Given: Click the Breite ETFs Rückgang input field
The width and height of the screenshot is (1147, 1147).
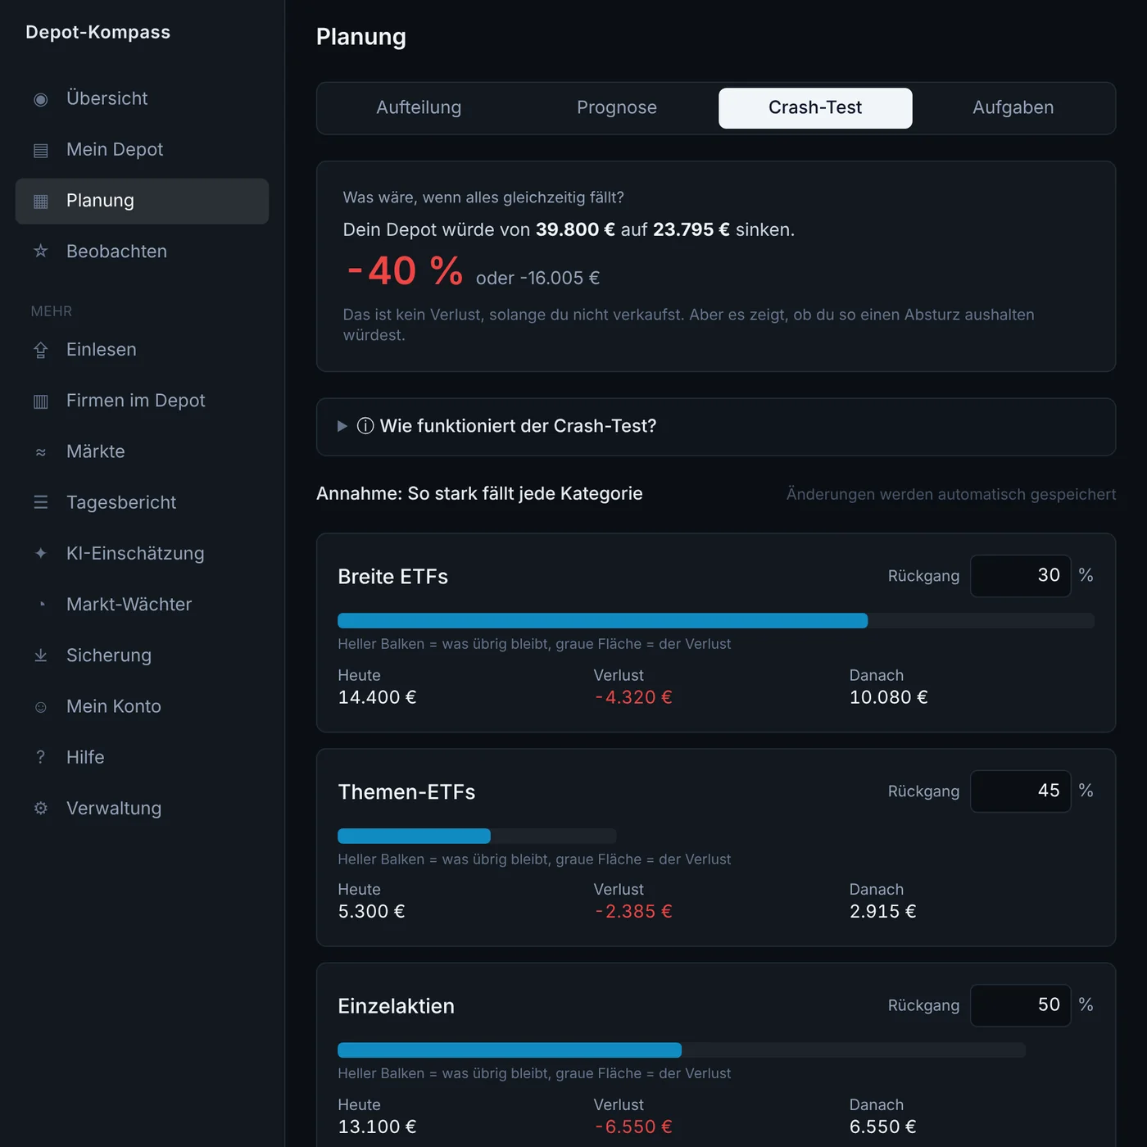Looking at the screenshot, I should click(1021, 576).
